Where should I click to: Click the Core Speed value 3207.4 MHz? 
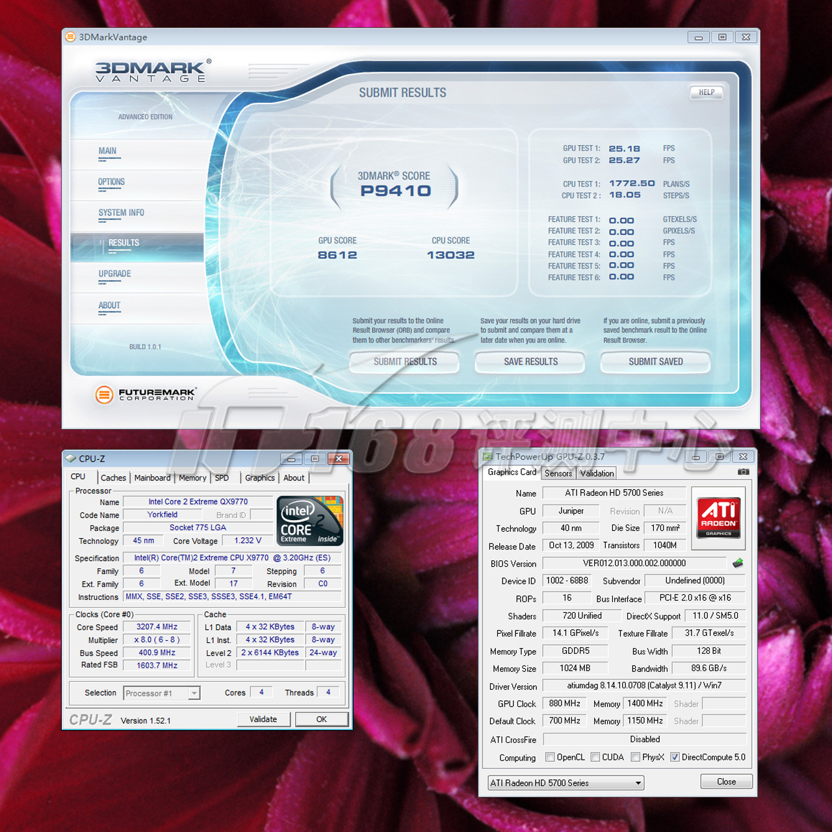[x=157, y=627]
